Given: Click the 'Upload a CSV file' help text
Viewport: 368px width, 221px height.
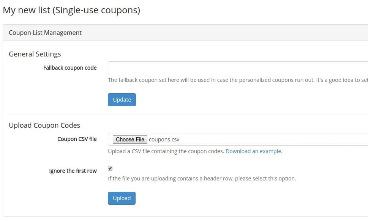Looking at the screenshot, I should 166,151.
